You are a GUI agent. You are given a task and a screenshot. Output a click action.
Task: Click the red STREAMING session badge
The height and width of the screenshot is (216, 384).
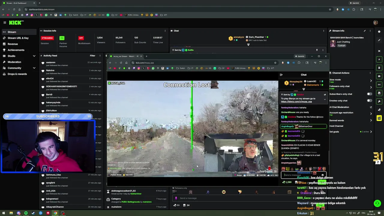point(47,38)
